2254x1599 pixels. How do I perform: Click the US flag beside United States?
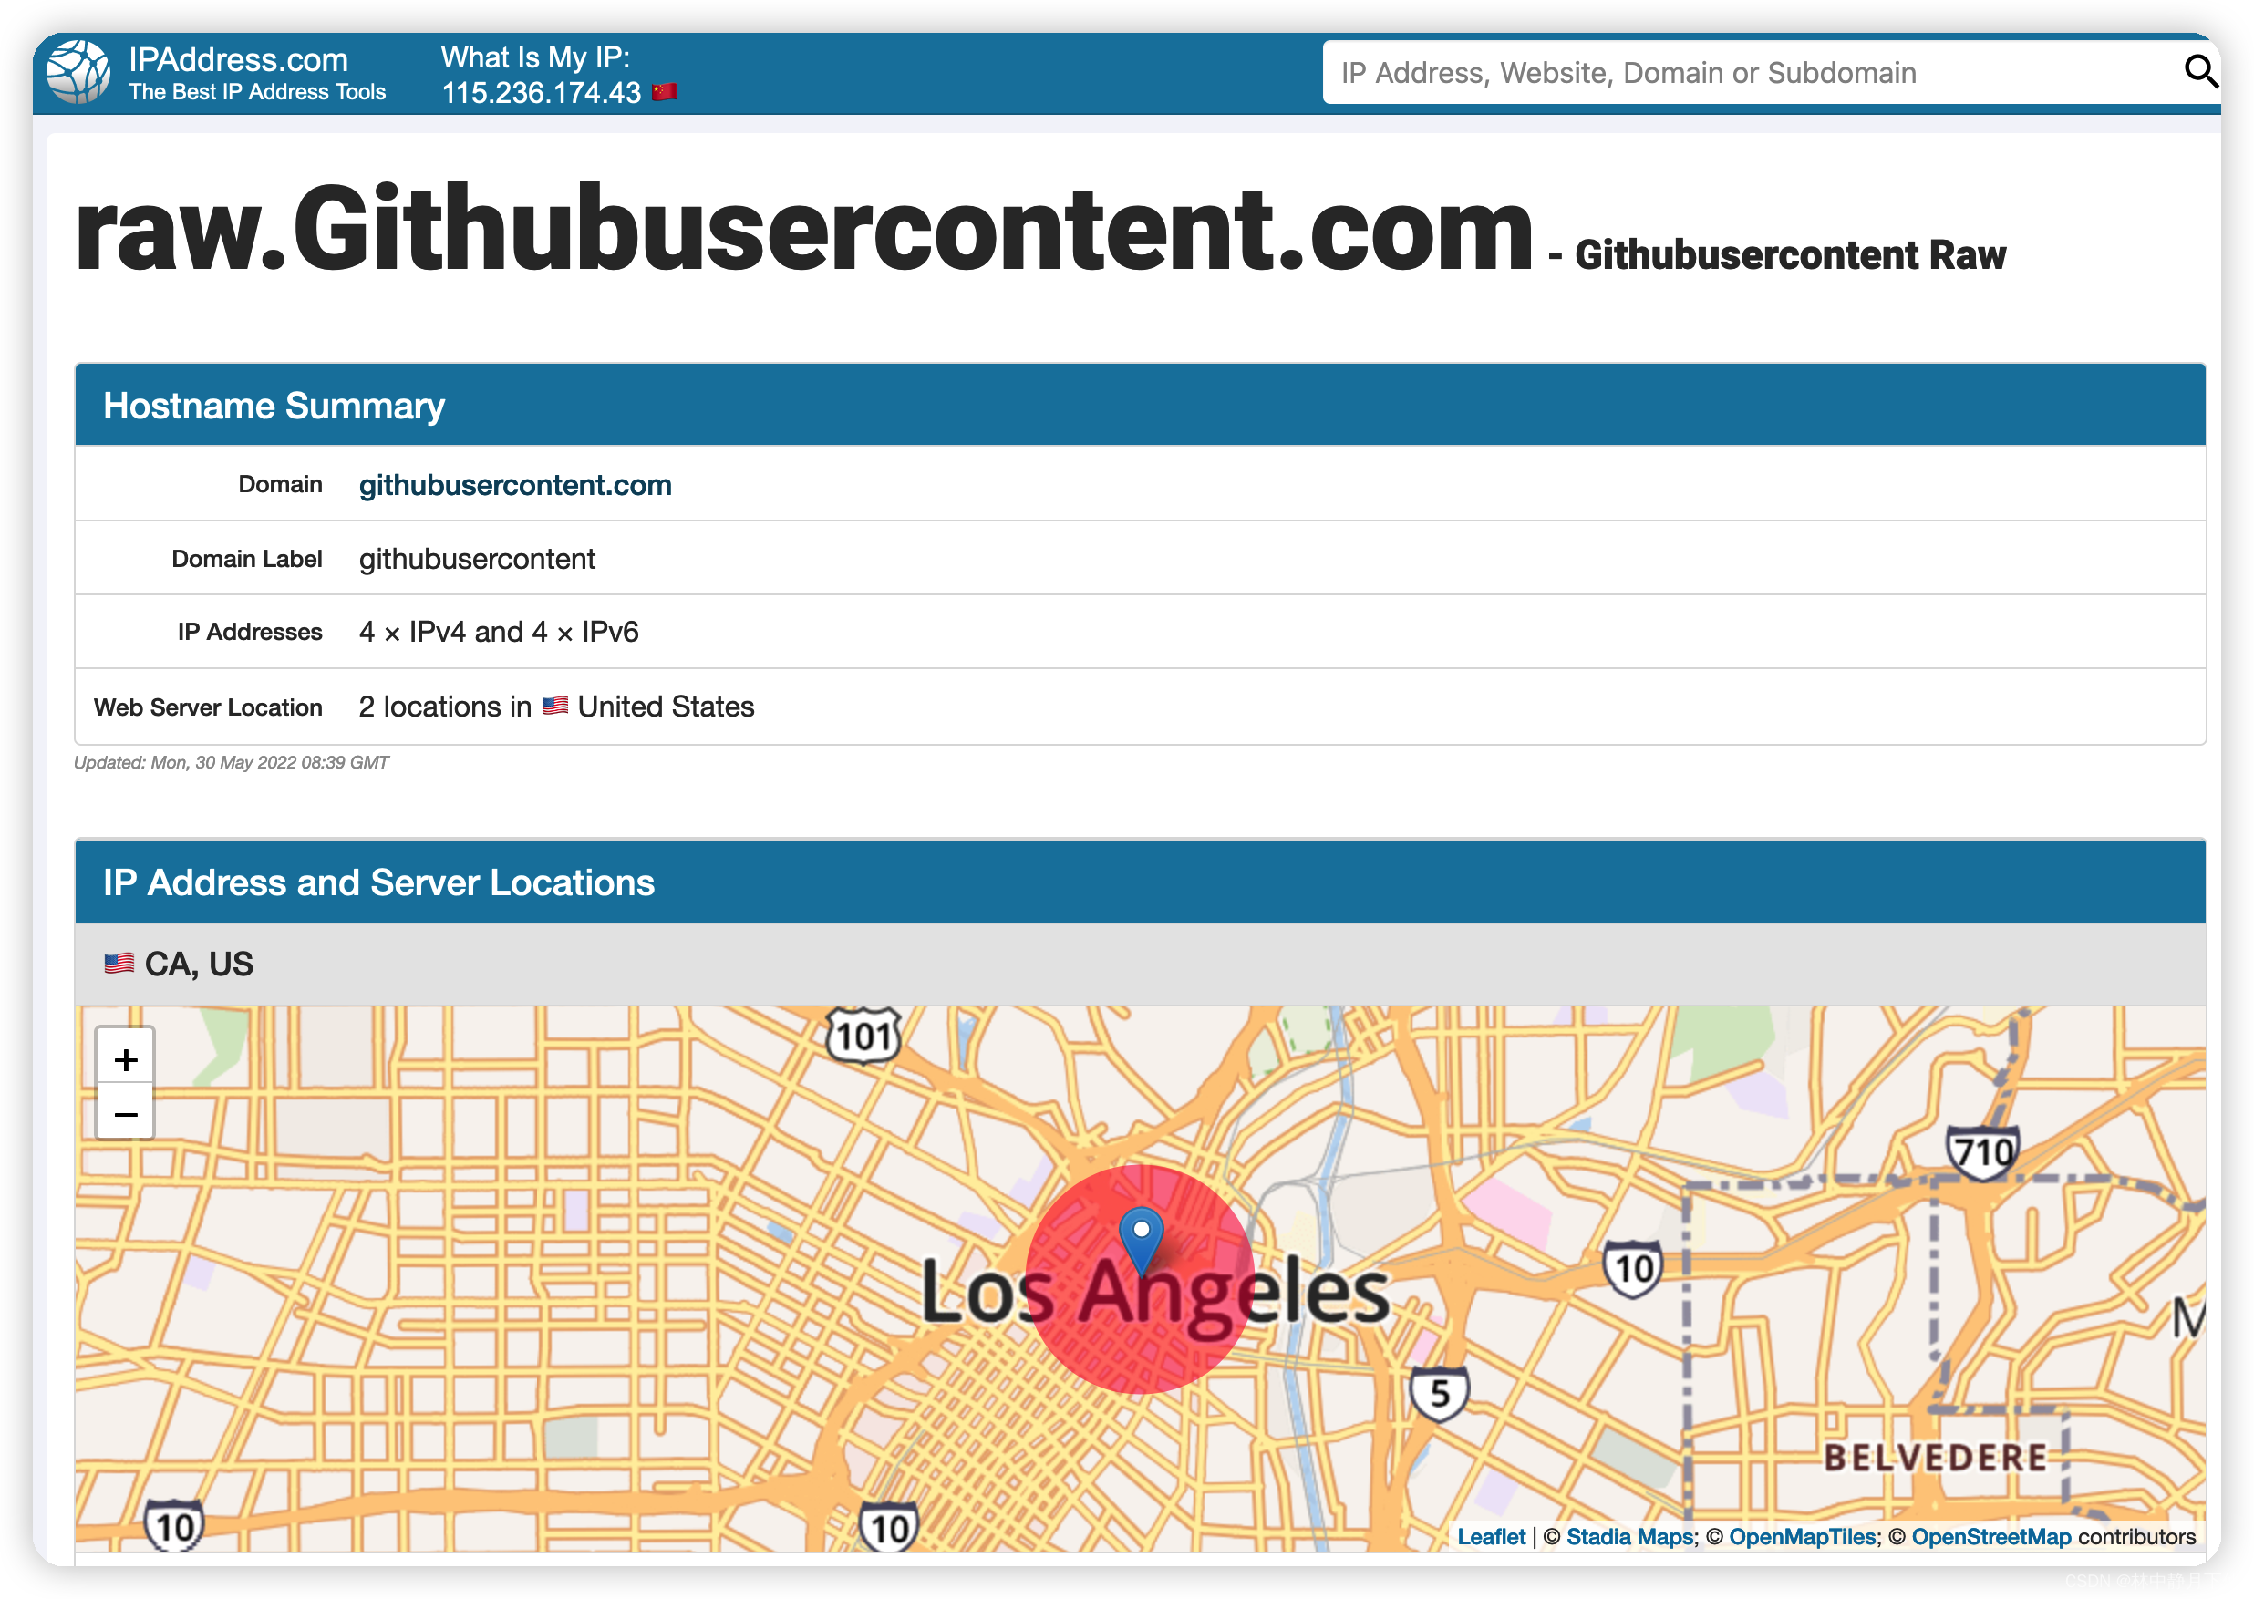pos(555,706)
